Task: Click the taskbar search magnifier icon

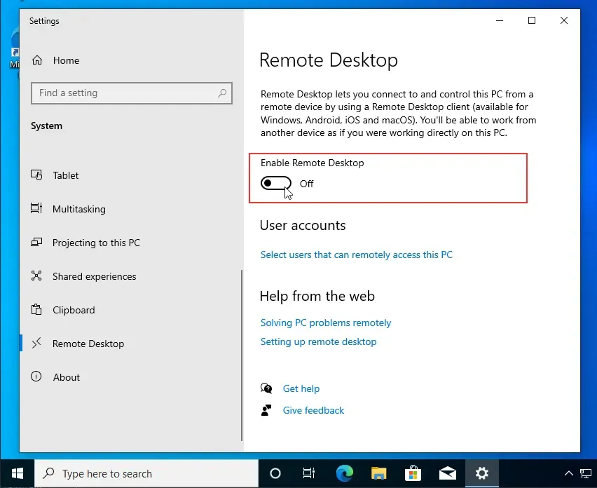Action: (x=48, y=473)
